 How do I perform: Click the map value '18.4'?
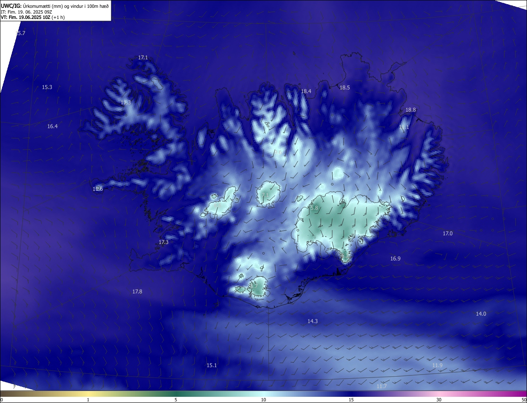pyautogui.click(x=306, y=91)
